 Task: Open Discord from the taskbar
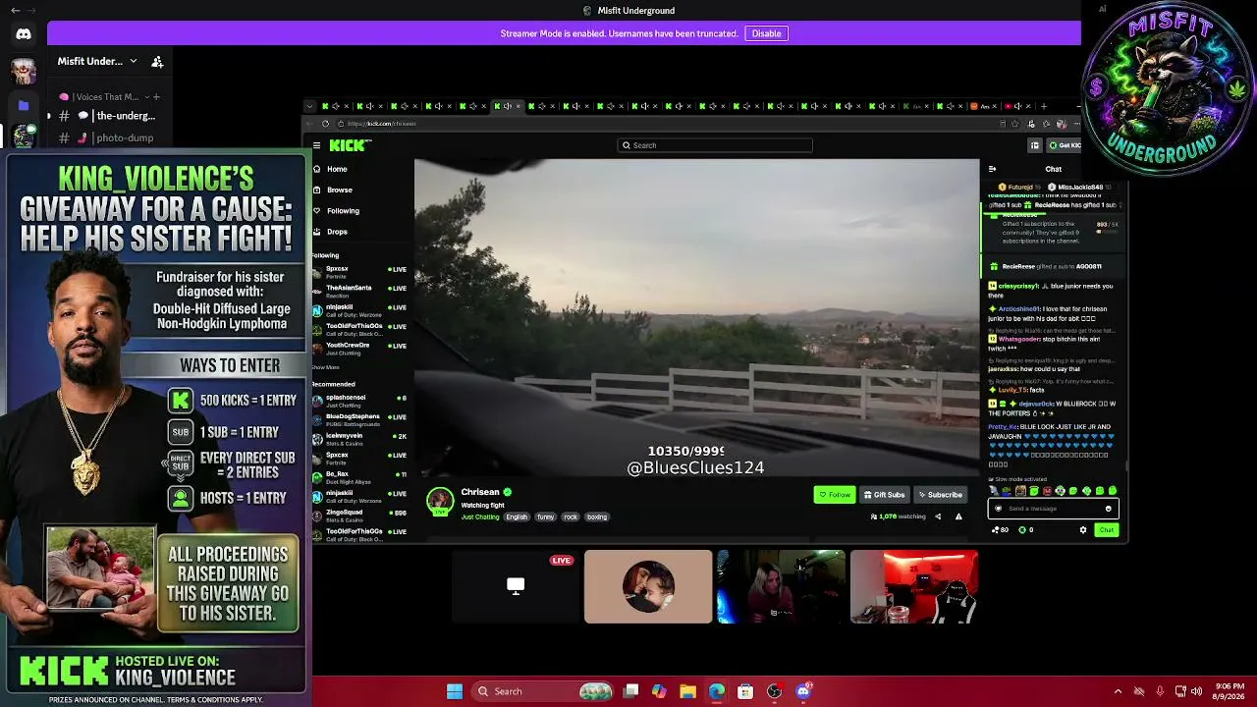[x=803, y=691]
